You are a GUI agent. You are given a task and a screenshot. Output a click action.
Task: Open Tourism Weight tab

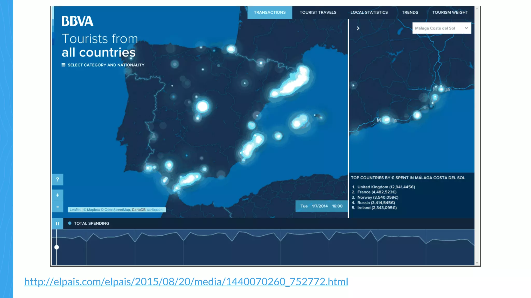pyautogui.click(x=450, y=12)
